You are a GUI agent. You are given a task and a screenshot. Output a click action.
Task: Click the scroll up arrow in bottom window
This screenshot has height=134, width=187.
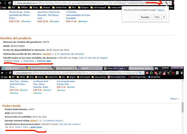[183, 81]
